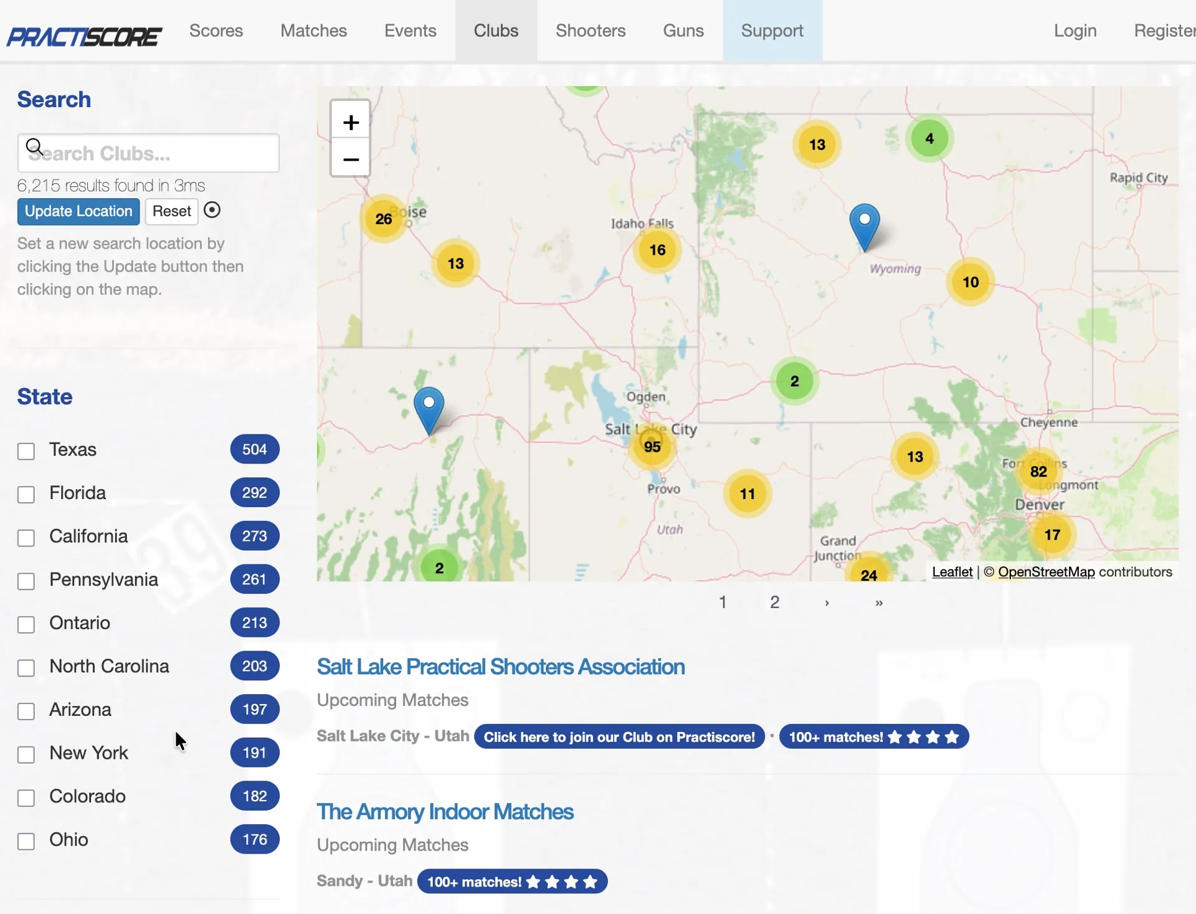The width and height of the screenshot is (1196, 914).
Task: Focus the Search Clubs input field
Action: click(x=148, y=153)
